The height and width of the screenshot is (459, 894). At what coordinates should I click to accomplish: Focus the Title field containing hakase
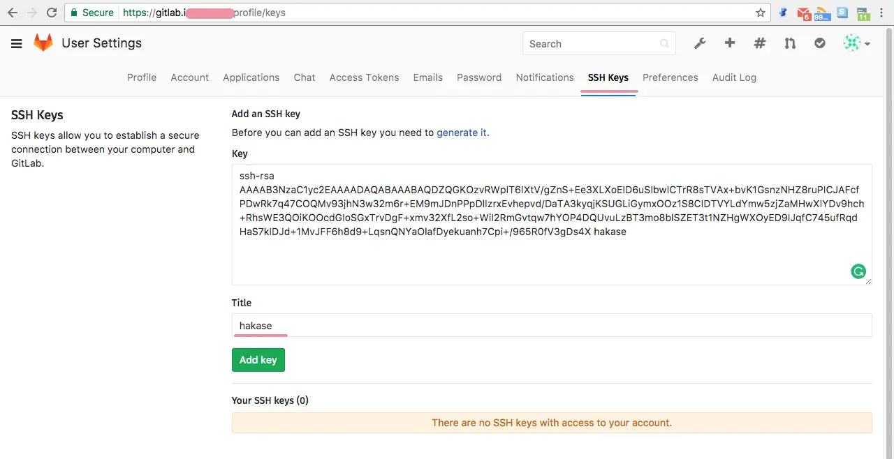click(552, 325)
